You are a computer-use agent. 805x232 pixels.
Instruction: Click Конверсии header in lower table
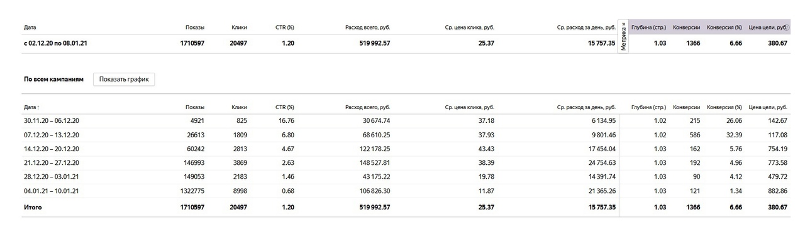pos(686,107)
